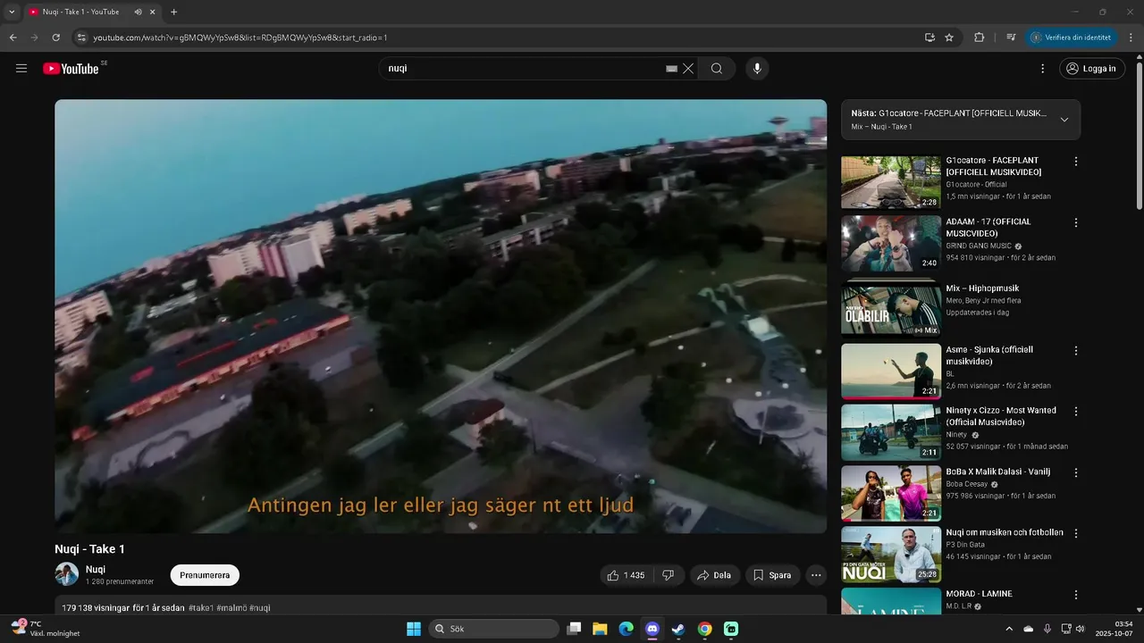Click the install app icon in address bar

[x=929, y=38]
